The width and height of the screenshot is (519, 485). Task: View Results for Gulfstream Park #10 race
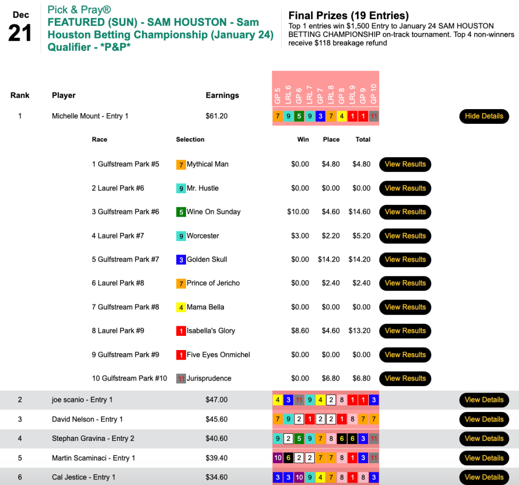click(405, 378)
